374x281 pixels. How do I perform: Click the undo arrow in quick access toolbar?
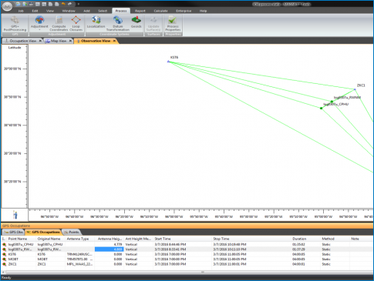coord(63,4)
